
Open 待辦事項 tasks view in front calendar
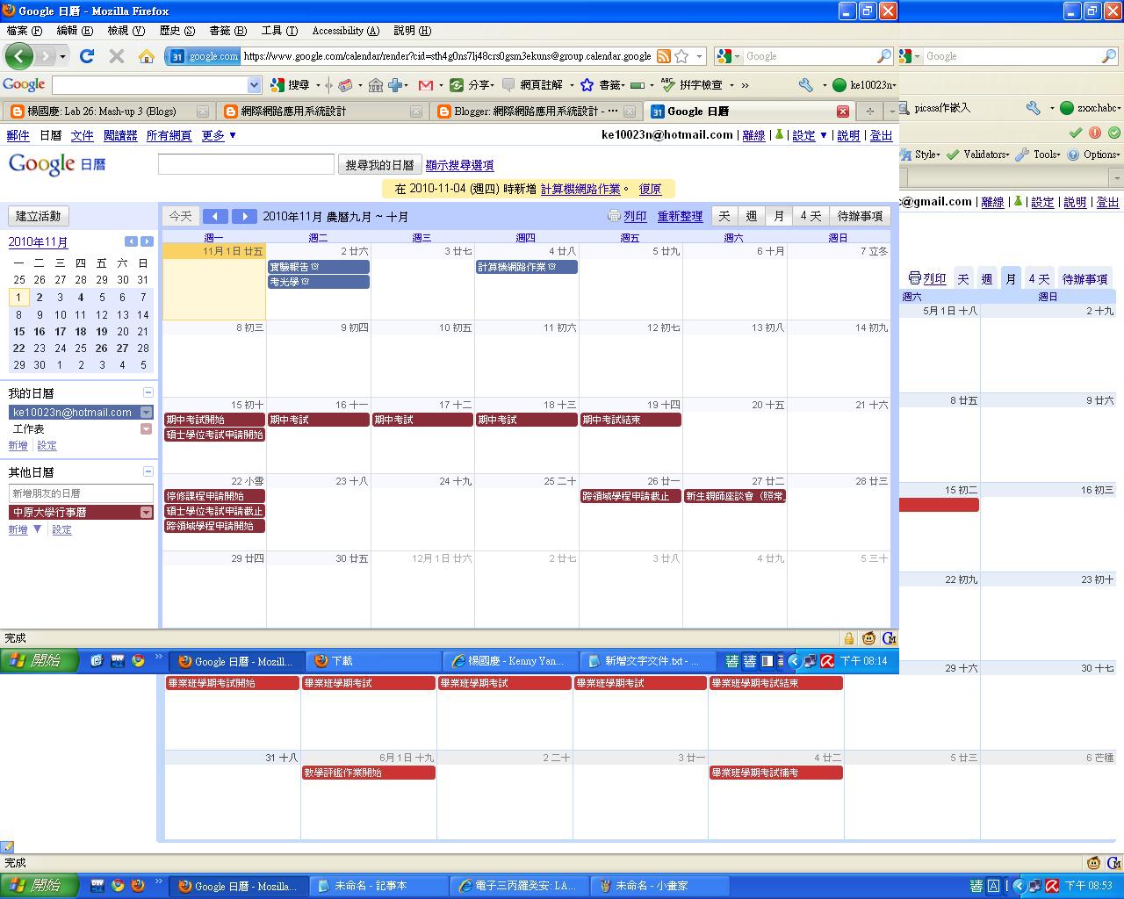pos(860,216)
